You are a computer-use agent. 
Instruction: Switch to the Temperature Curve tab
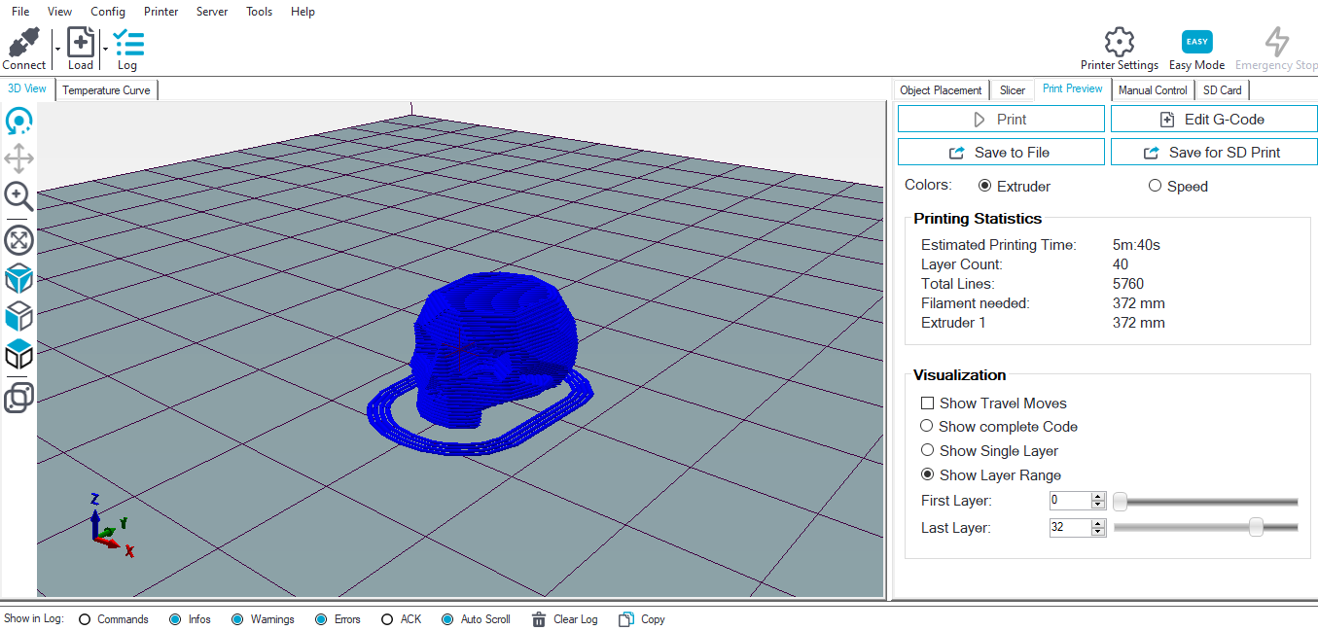106,90
